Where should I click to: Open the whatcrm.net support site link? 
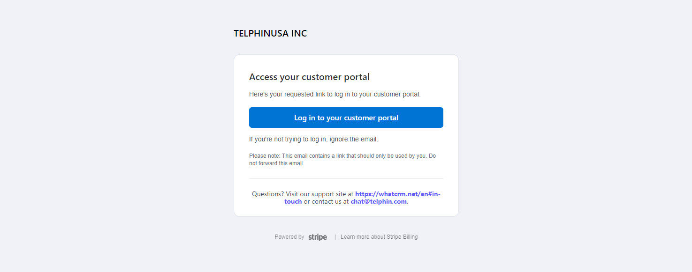pos(397,194)
